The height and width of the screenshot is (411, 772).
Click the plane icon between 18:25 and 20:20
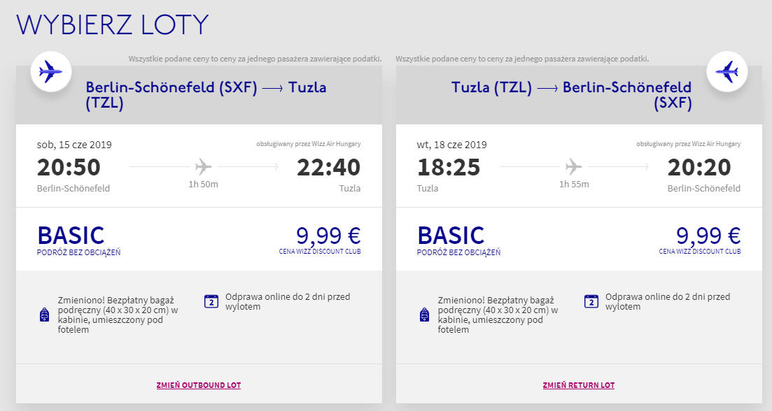click(574, 166)
